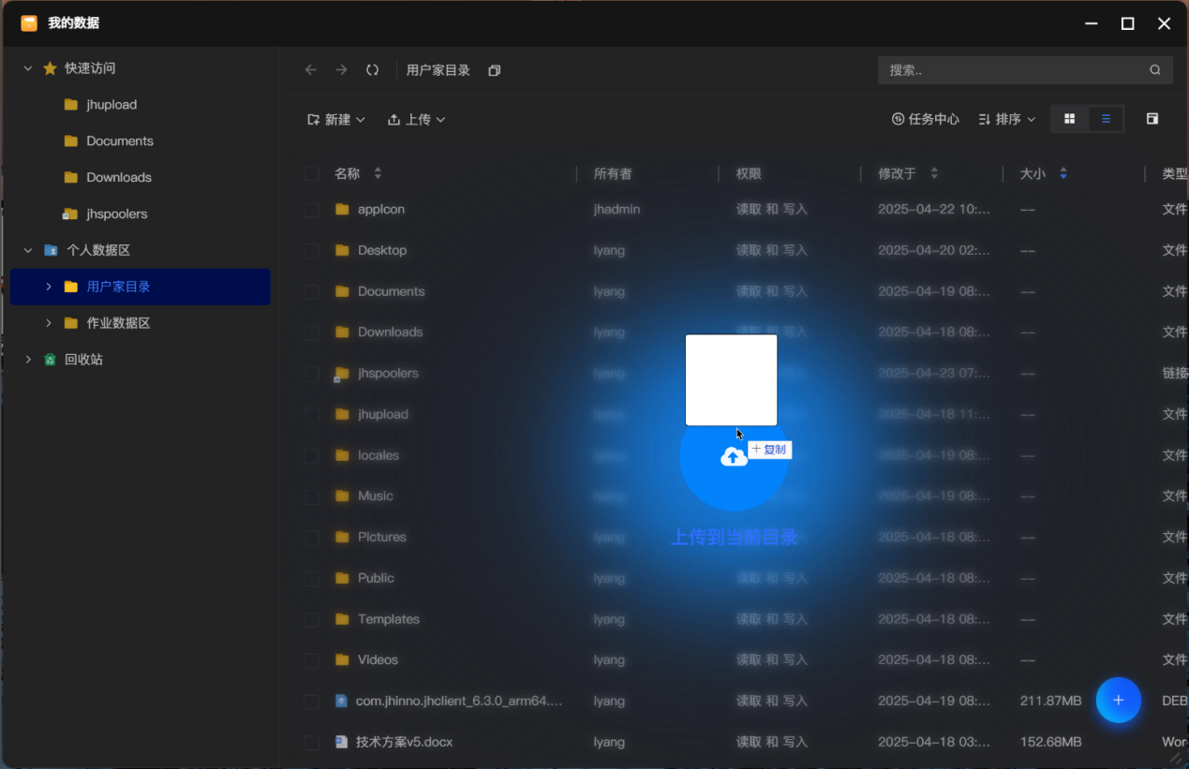Check the 技术方案v5.docx row checkbox
1189x769 pixels.
(311, 743)
